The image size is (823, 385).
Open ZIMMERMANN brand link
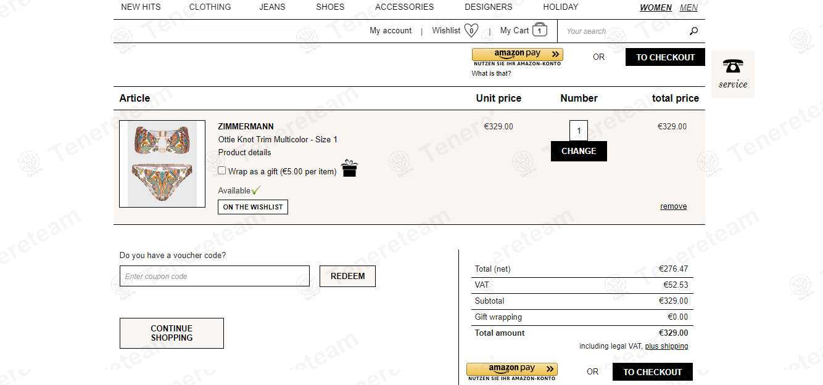pyautogui.click(x=246, y=126)
